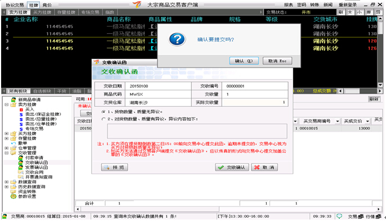The image size is (386, 224).
Task: Click the chat bubble icon in status bar
Action: (x=339, y=216)
